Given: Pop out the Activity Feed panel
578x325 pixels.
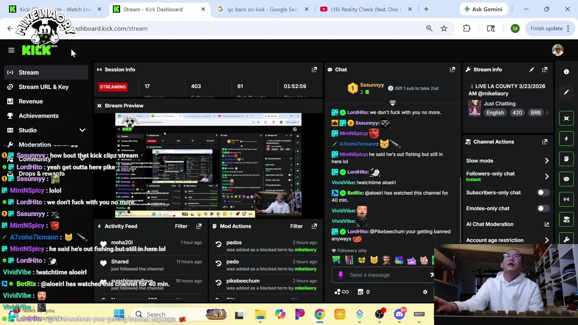Looking at the screenshot, I should pyautogui.click(x=199, y=226).
